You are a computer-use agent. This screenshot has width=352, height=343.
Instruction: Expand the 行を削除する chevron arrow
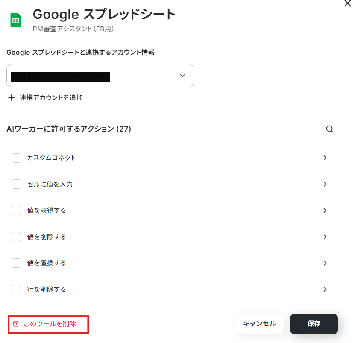(x=325, y=289)
